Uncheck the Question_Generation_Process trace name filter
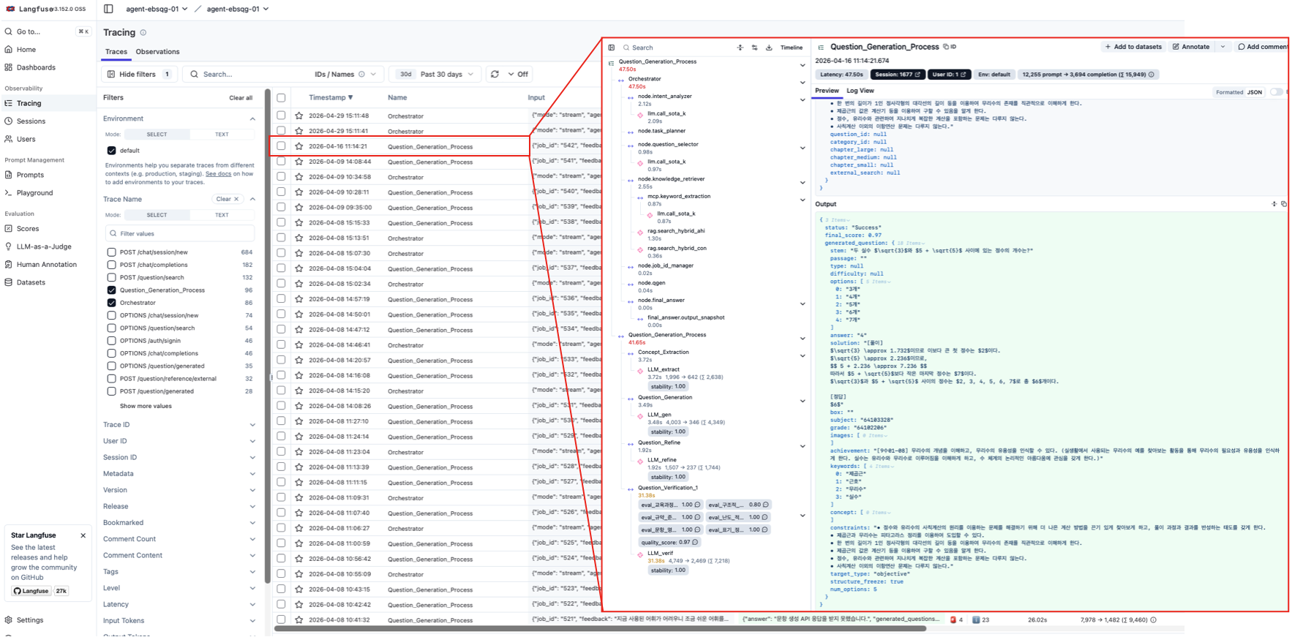The height and width of the screenshot is (637, 1295). click(112, 290)
